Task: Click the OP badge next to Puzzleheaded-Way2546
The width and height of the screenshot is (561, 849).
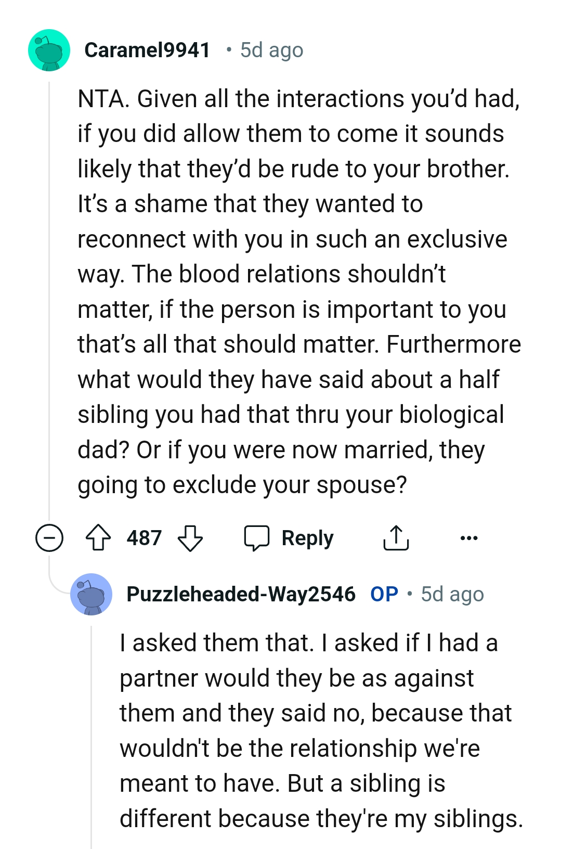Action: click(x=385, y=594)
